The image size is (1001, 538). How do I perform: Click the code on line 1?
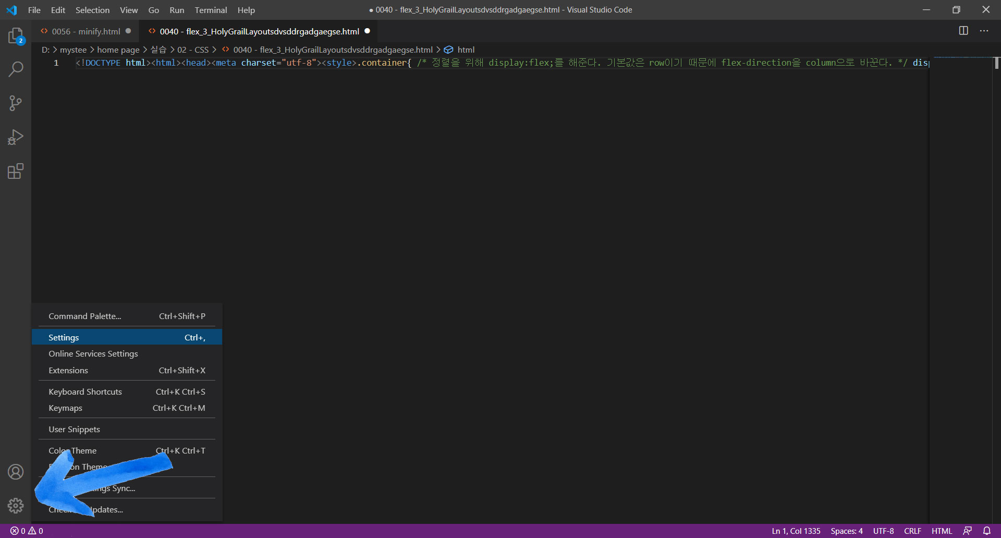point(503,63)
